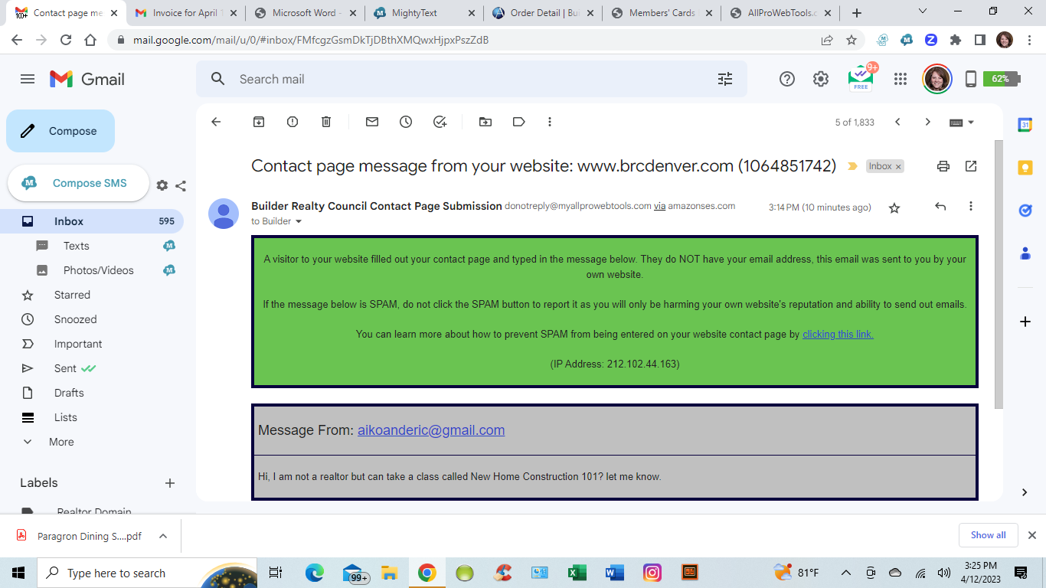
Task: Show hidden system tray icons
Action: tap(846, 573)
